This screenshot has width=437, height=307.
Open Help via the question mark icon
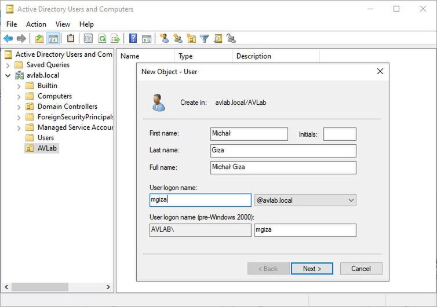point(133,39)
